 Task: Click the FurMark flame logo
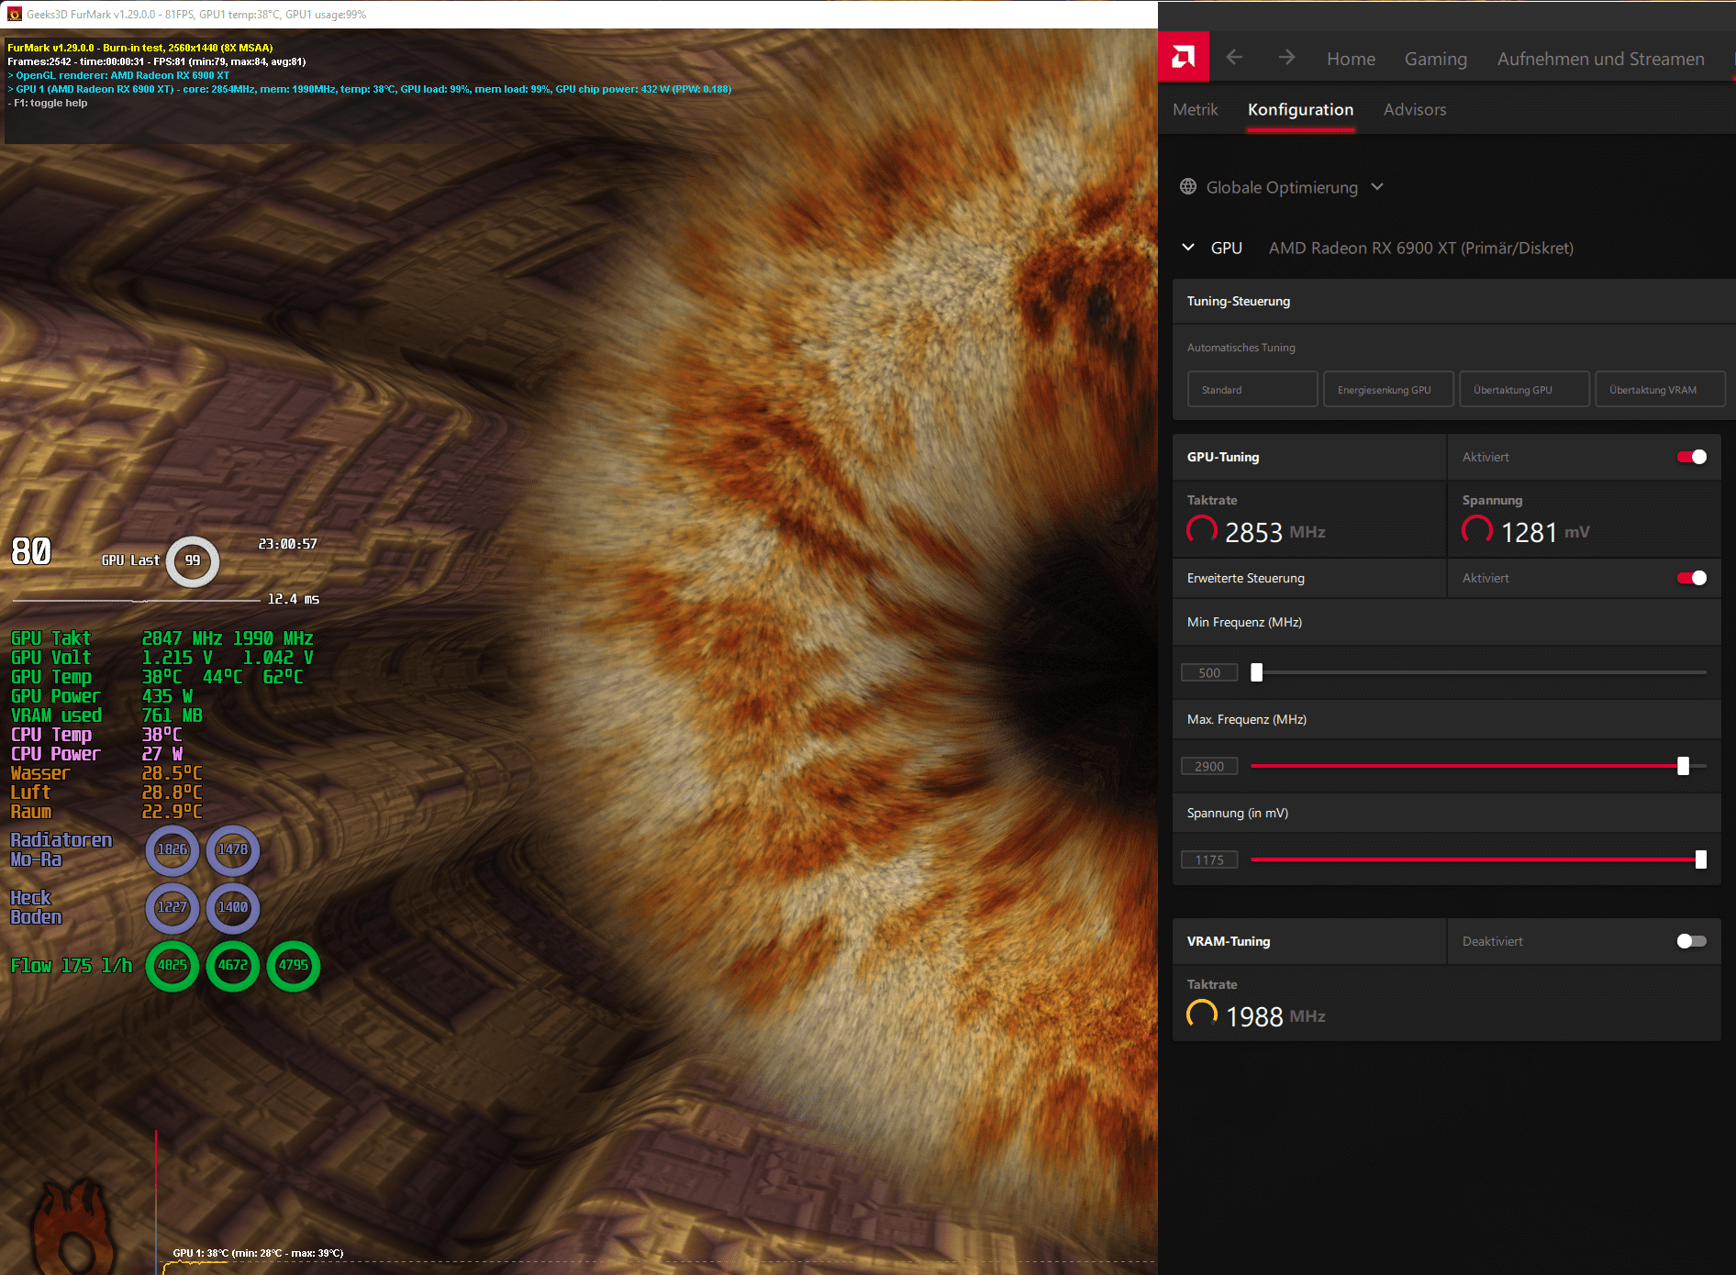(x=73, y=1227)
